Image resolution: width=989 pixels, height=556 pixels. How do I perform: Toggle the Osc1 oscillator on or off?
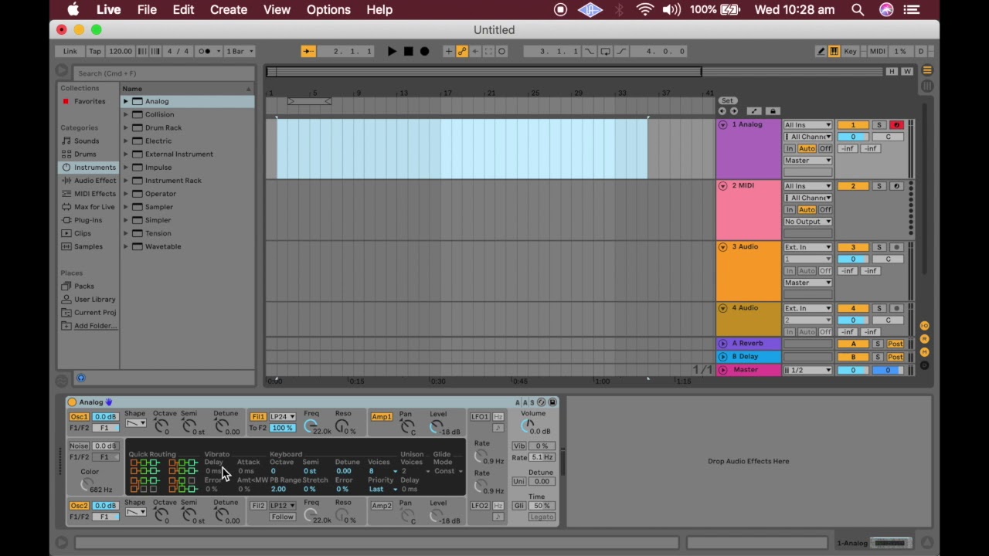click(79, 417)
